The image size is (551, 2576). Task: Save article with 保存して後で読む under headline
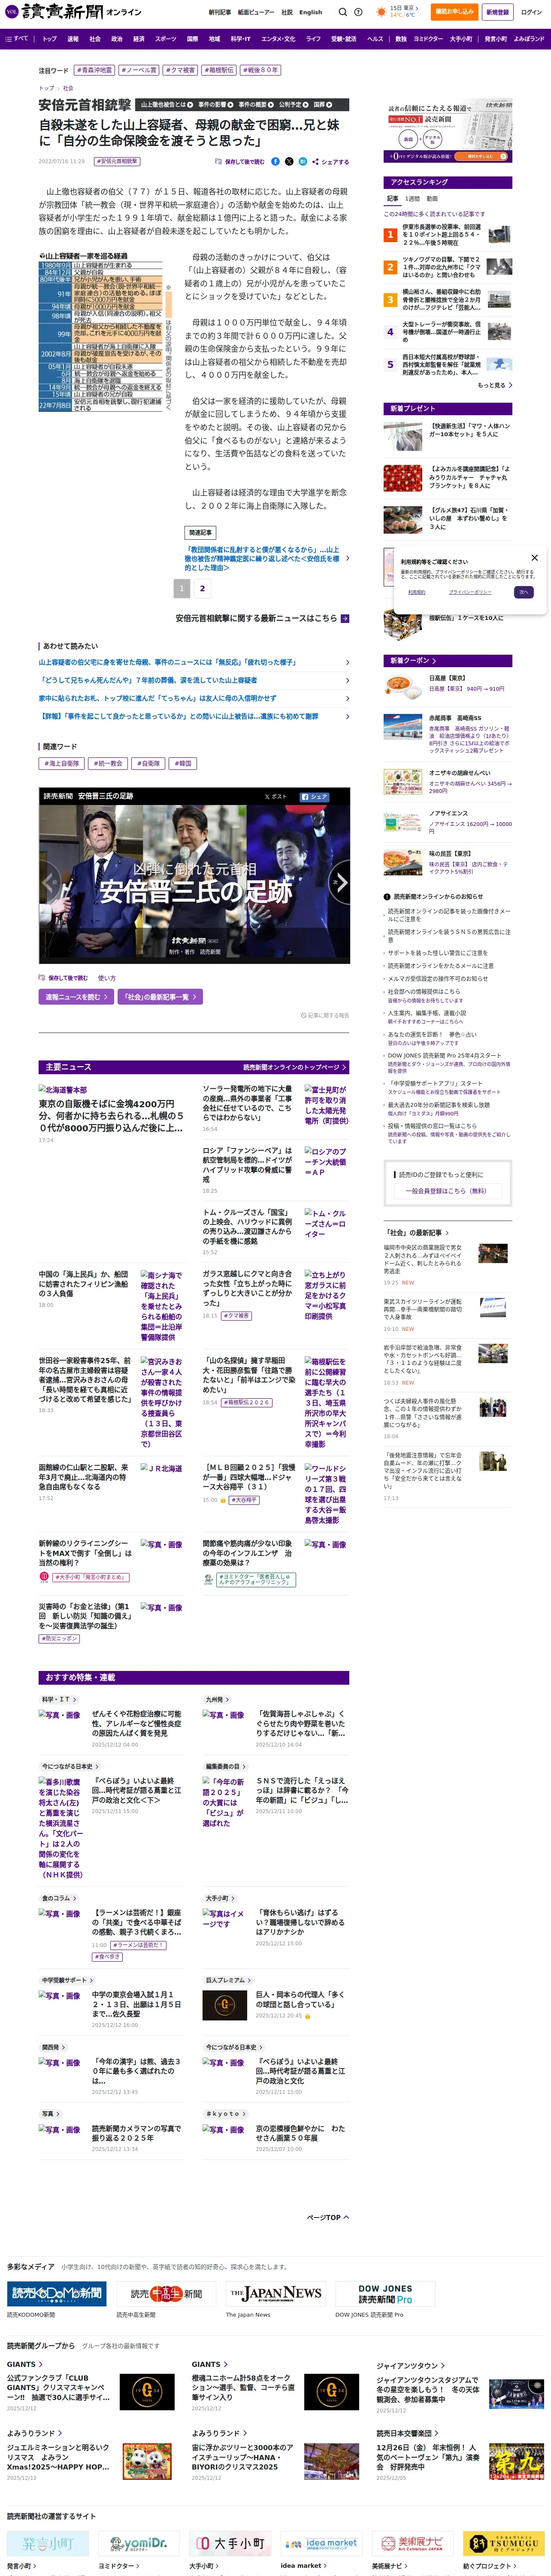click(x=240, y=161)
